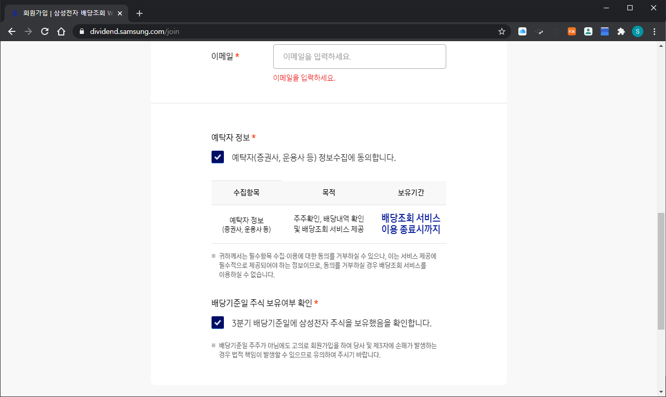Click the 예탁자 정보 (증권사, 운용사 등) cell
Image resolution: width=666 pixels, height=397 pixels.
tap(247, 225)
